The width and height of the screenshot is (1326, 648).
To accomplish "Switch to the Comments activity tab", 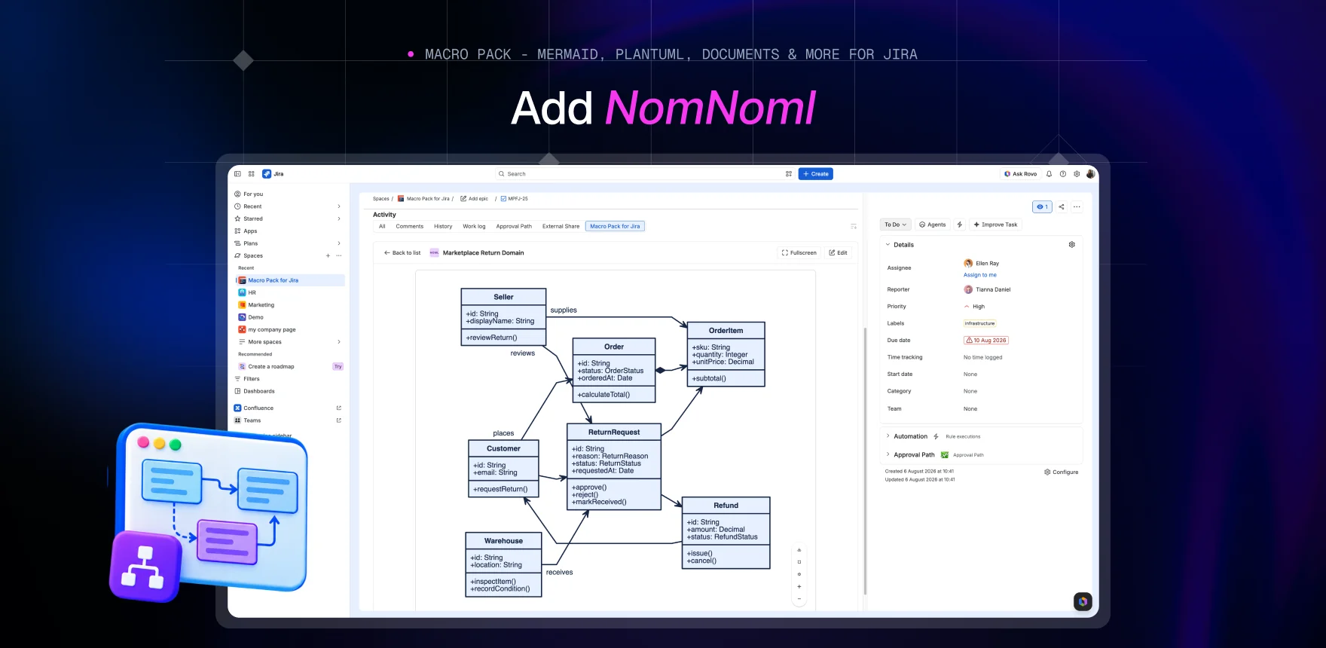I will [x=410, y=226].
